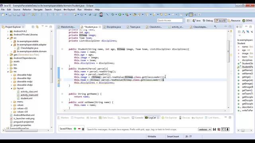The height and width of the screenshot is (143, 255).
Task: Open the Android SDK device icon
Action: [x=101, y=15]
